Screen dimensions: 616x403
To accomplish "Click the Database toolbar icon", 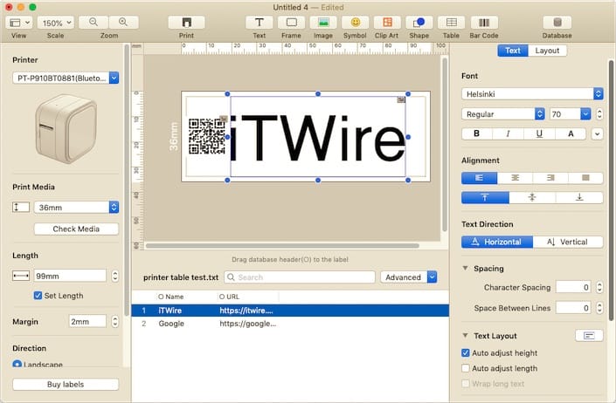I will pos(557,23).
